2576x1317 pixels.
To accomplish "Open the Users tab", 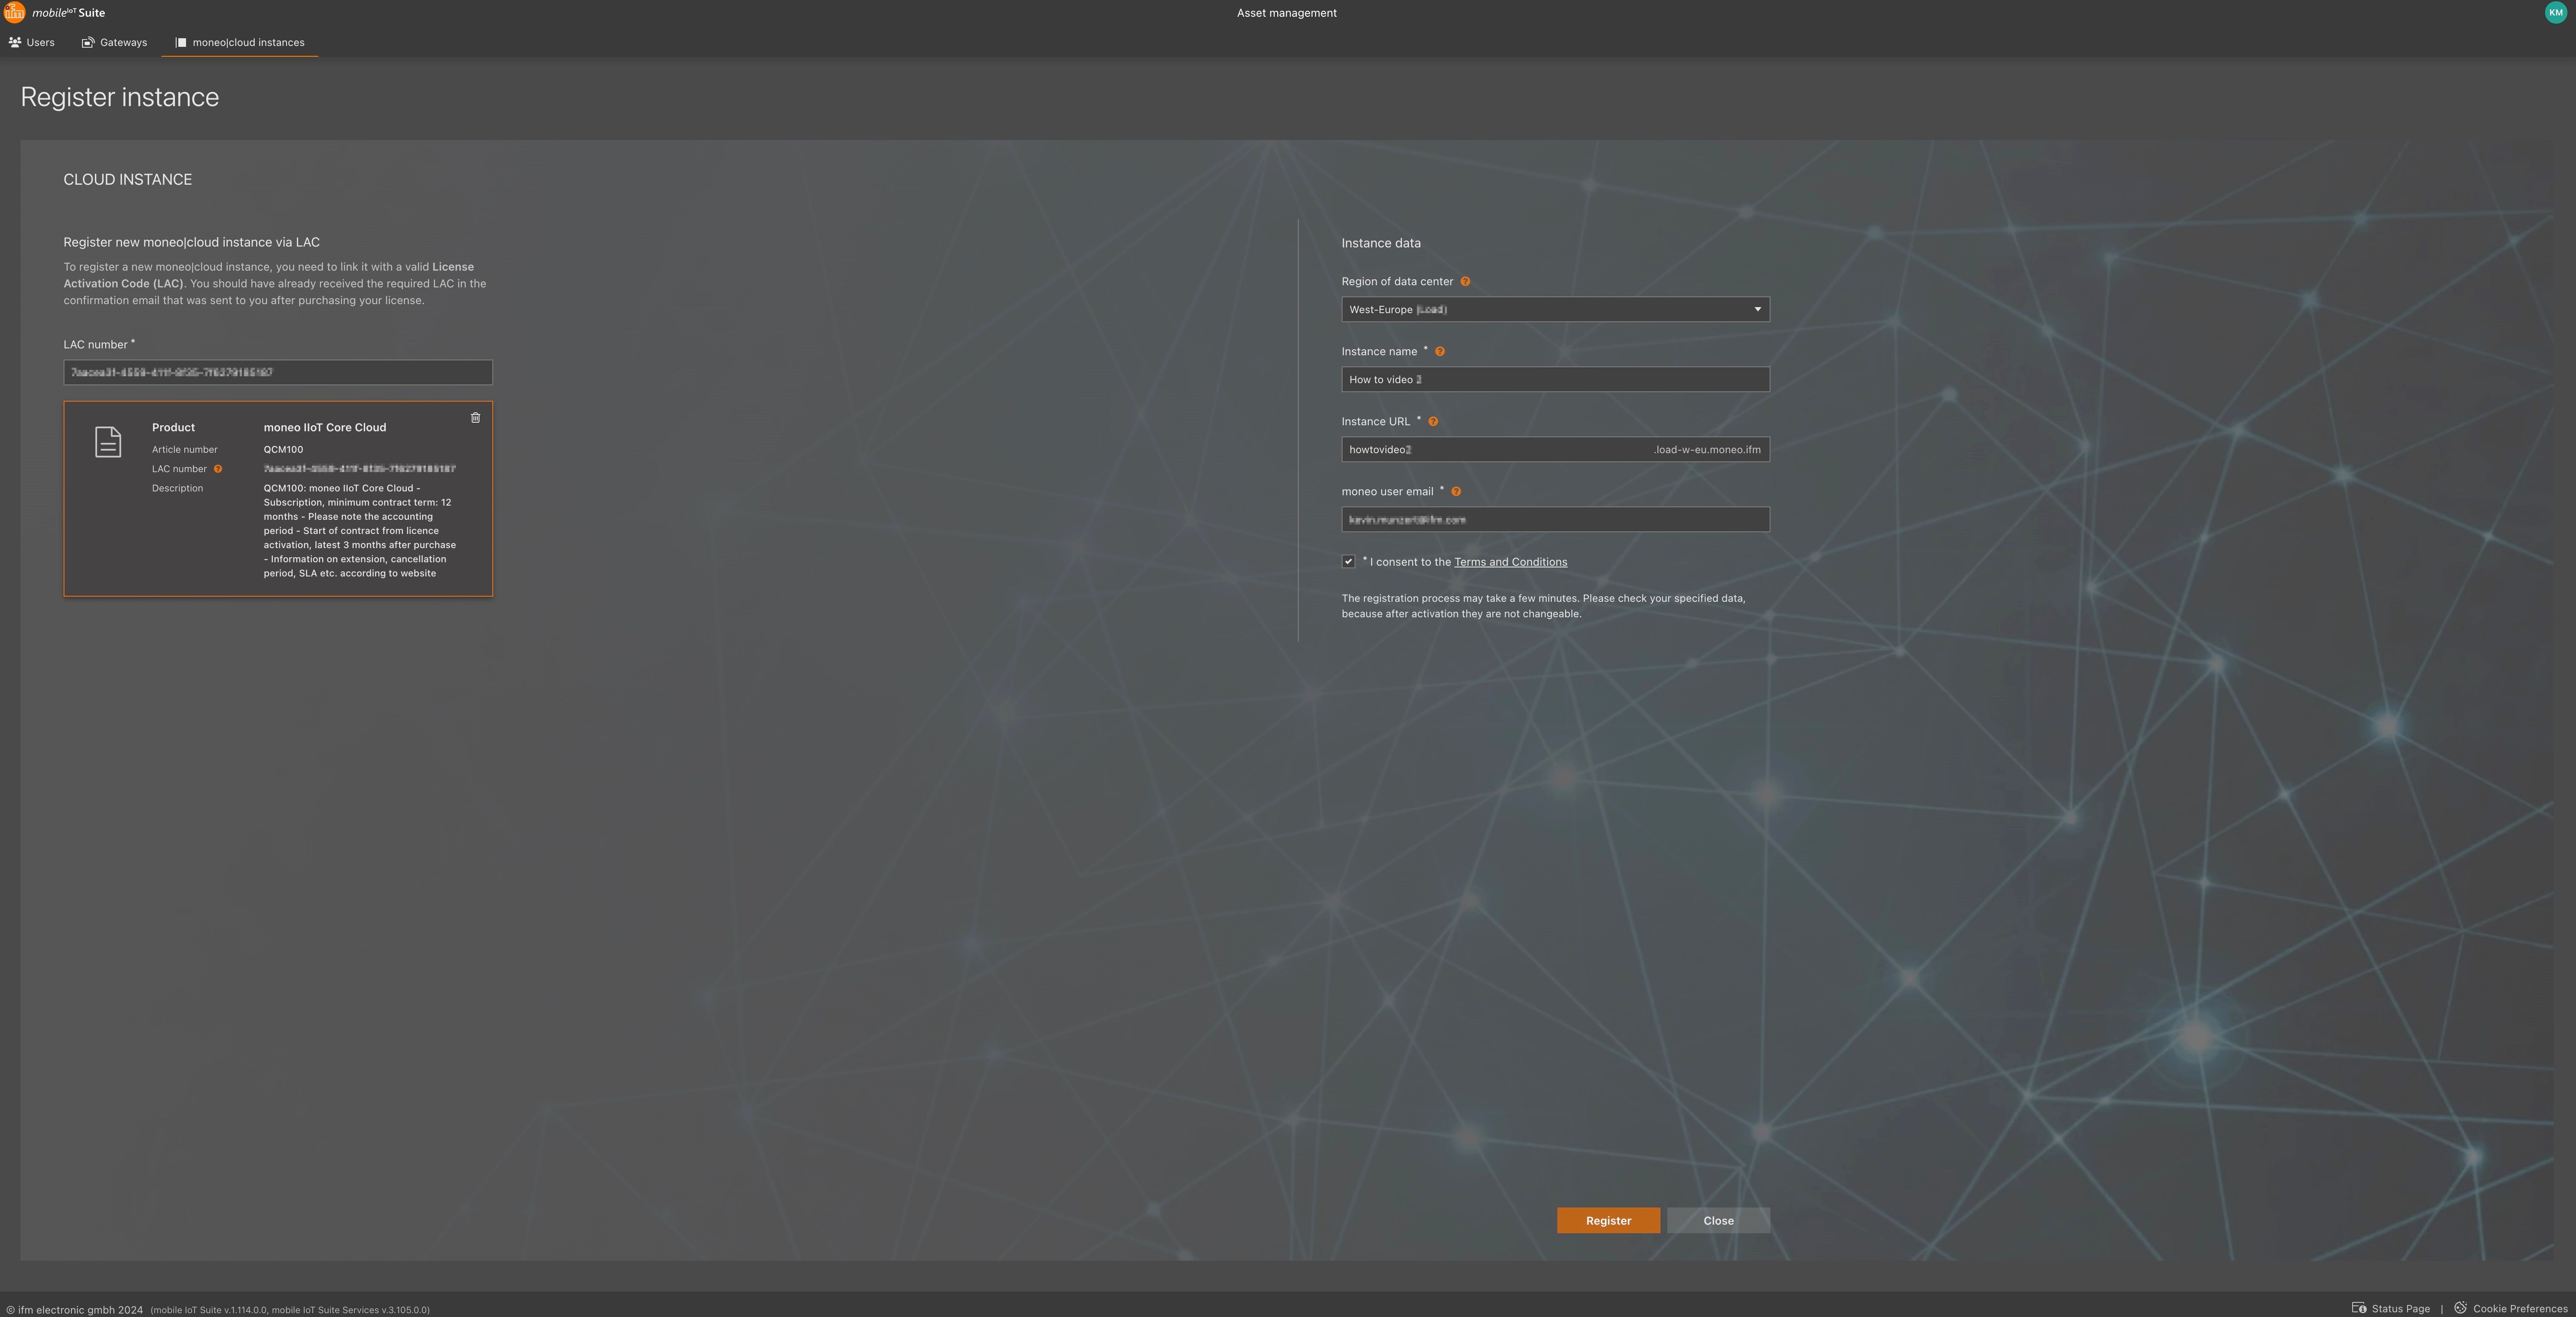I will [31, 42].
